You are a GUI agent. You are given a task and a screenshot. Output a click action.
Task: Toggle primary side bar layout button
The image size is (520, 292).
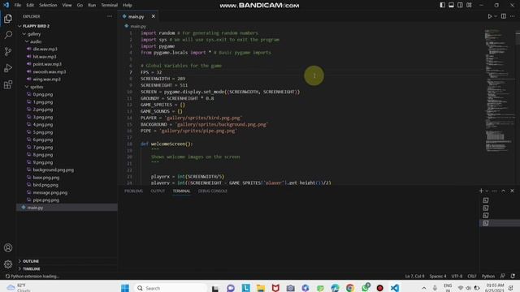coord(442,5)
